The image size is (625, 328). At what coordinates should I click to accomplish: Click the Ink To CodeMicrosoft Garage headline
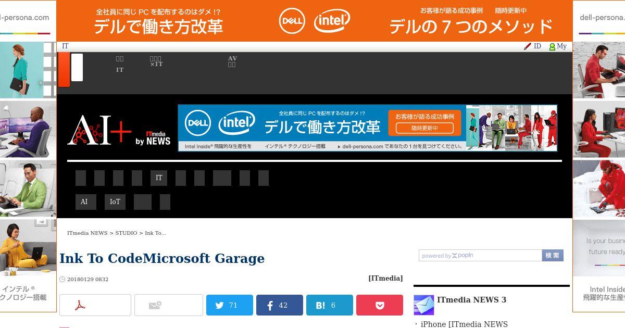(162, 259)
